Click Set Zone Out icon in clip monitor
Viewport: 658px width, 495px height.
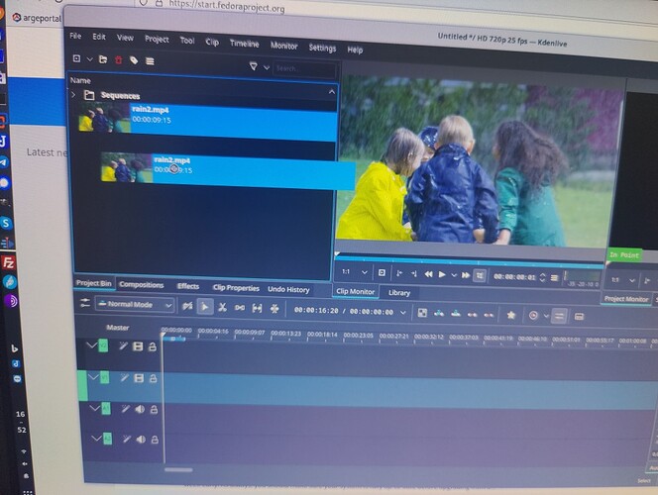(x=414, y=273)
